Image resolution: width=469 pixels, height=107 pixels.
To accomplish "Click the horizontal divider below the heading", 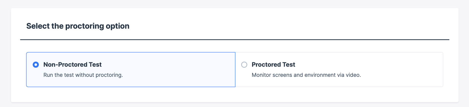I will point(235,40).
